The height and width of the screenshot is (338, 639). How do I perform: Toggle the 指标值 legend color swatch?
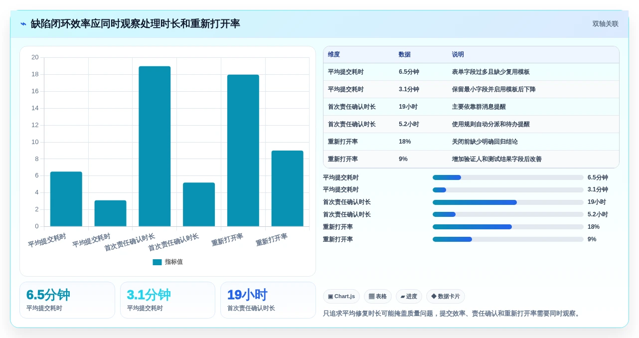click(157, 262)
